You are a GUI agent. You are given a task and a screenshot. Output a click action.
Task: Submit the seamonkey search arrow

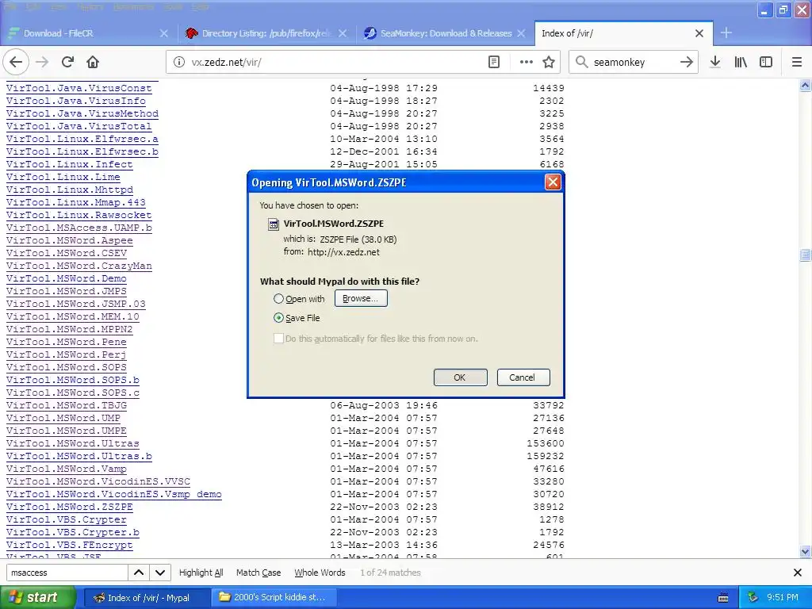(687, 62)
